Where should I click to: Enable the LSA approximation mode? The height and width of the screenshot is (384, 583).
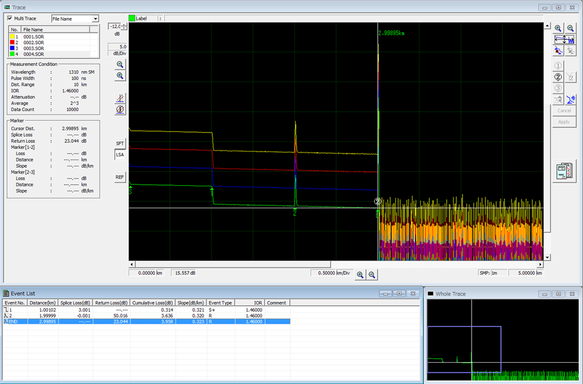pyautogui.click(x=120, y=155)
